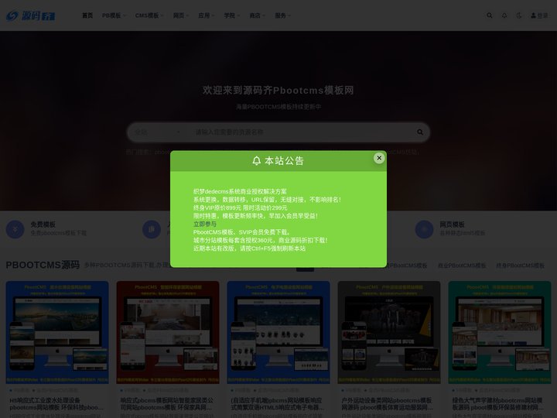This screenshot has width=557, height=418.
Task: Open title 户外运动设备类网站pbootcms模板
Action: tap(388, 404)
